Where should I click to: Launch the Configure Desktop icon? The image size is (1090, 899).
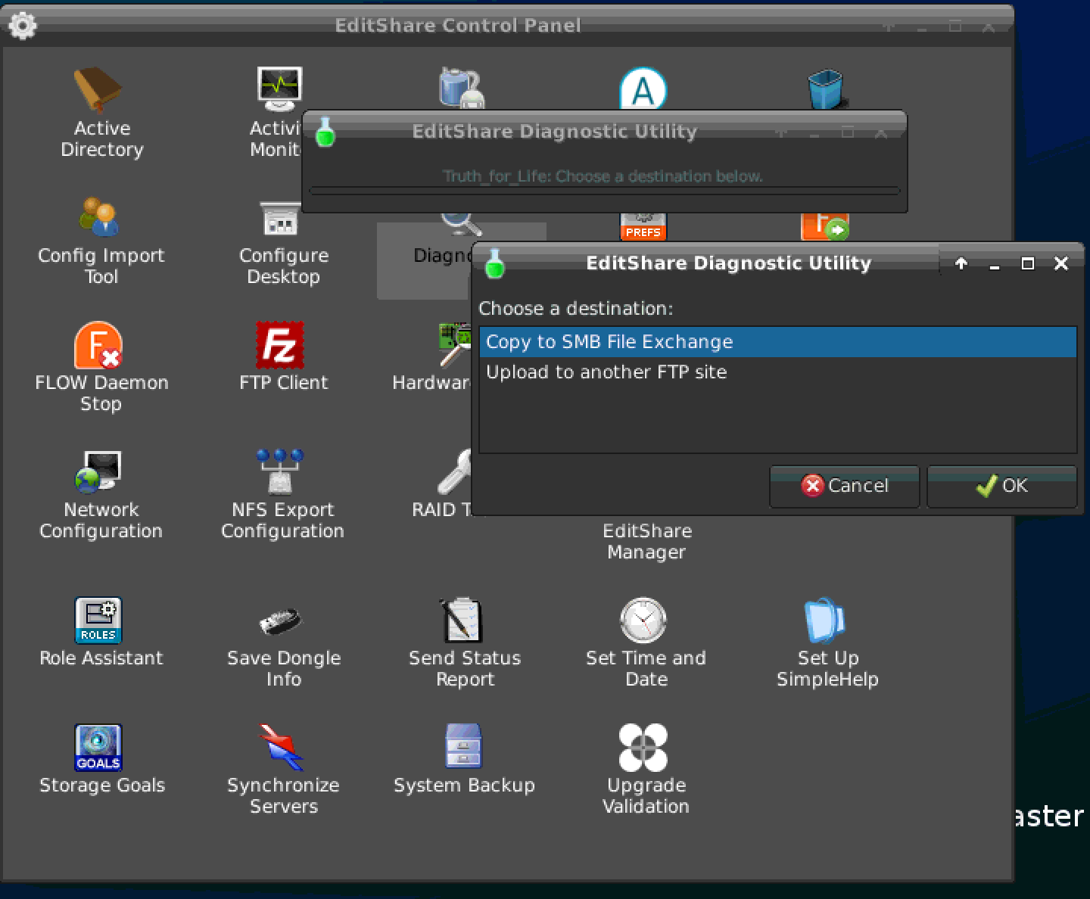pyautogui.click(x=279, y=219)
